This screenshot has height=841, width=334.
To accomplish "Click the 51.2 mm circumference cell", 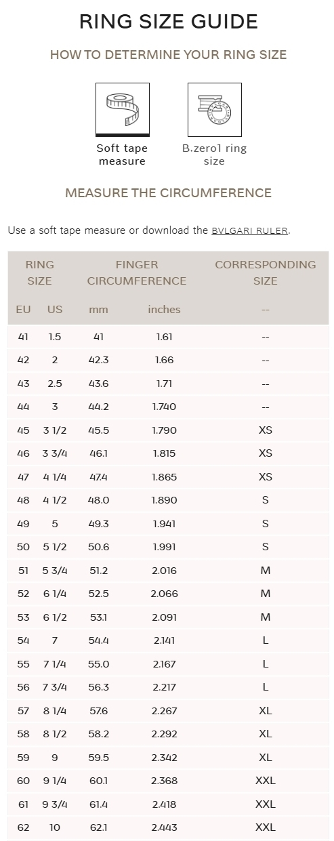I will 98,571.
